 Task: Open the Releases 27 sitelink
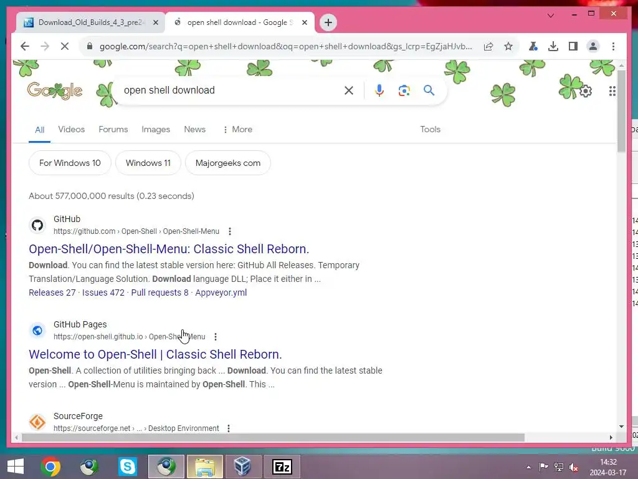tap(52, 293)
